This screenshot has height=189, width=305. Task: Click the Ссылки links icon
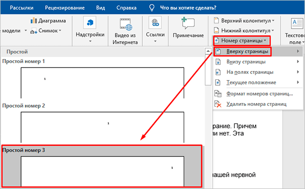tap(155, 23)
